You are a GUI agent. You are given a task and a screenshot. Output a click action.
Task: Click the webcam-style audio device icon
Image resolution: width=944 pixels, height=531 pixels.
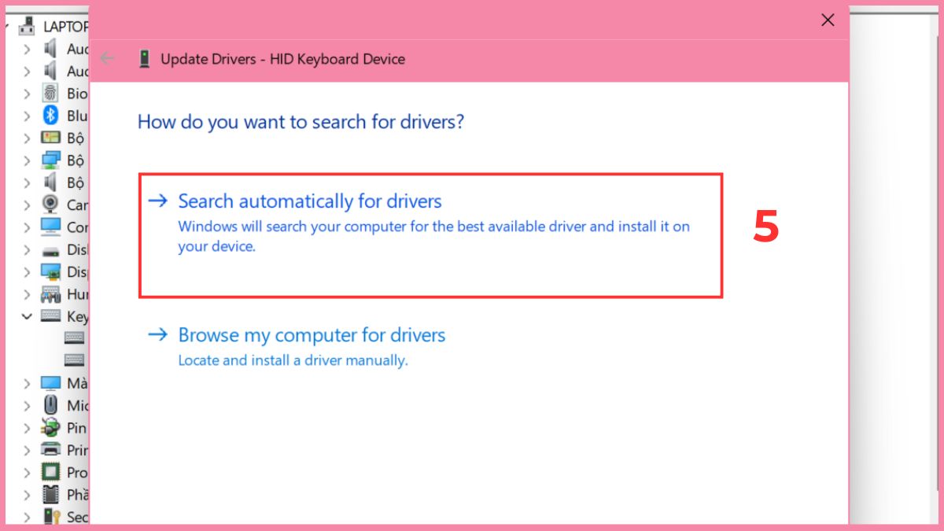pos(49,205)
